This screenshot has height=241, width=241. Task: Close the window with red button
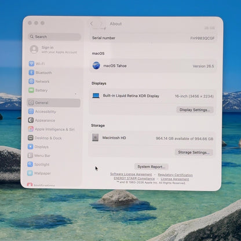(x=30, y=23)
